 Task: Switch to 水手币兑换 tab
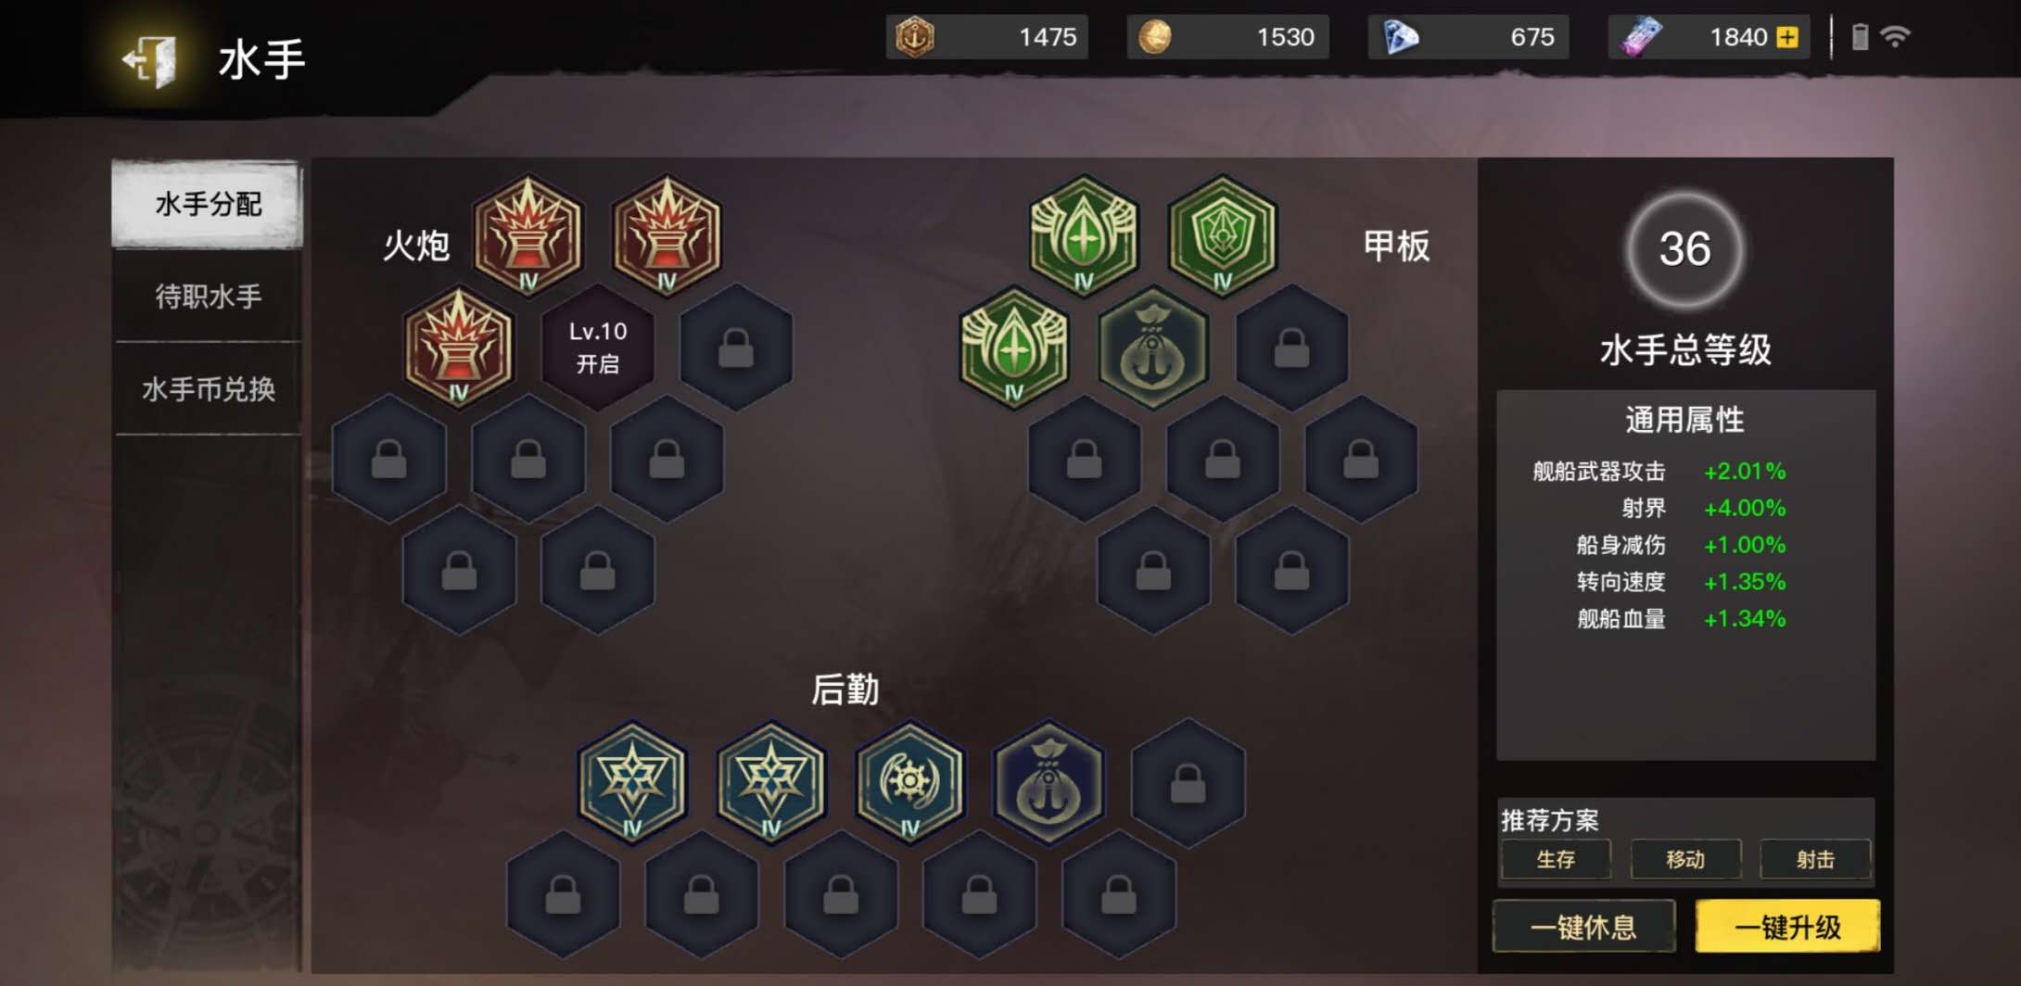tap(208, 389)
